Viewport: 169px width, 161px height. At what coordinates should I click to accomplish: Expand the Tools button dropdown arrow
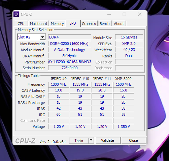(x=91, y=140)
